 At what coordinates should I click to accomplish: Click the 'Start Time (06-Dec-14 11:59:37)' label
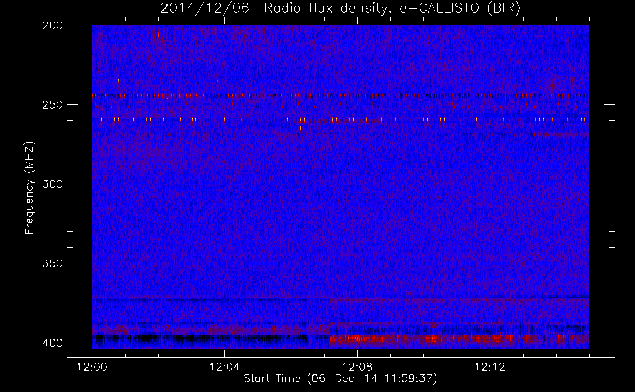(x=340, y=379)
